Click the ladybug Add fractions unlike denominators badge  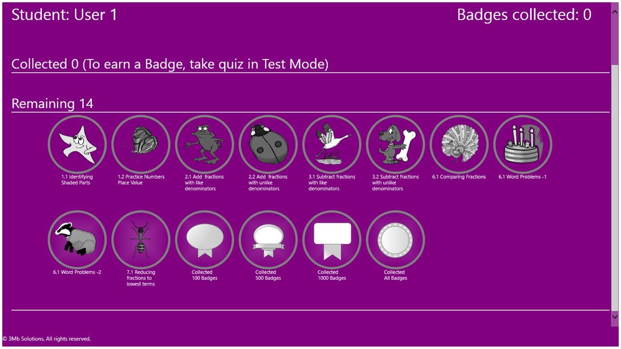(x=268, y=145)
